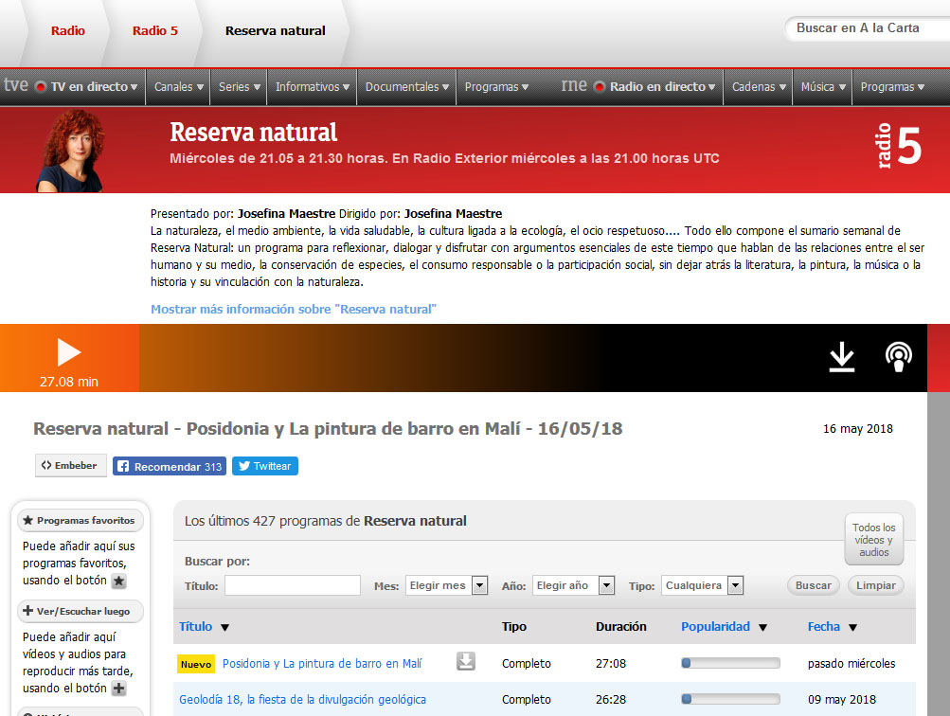Screen dimensions: 950x716
Task: Click the Twittear button
Action: point(265,466)
